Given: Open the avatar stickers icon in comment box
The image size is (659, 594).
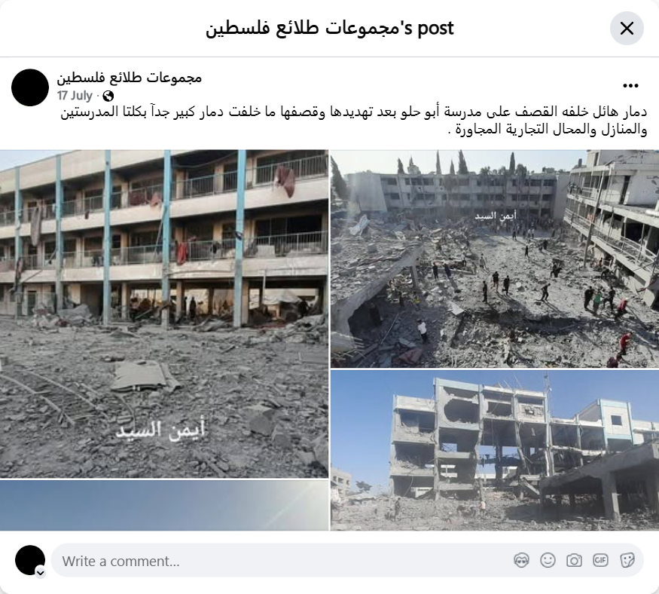Looking at the screenshot, I should [x=521, y=560].
